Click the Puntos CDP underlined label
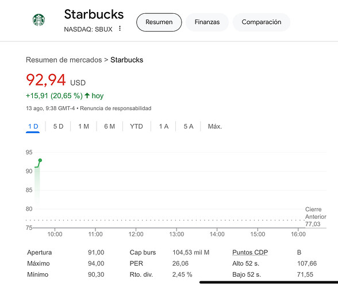This screenshot has width=338, height=287. point(250,253)
